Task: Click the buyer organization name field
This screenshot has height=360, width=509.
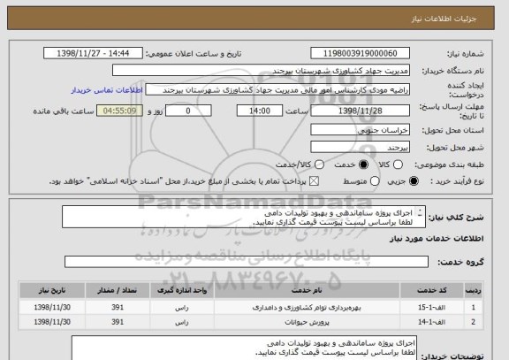Action: coord(261,70)
